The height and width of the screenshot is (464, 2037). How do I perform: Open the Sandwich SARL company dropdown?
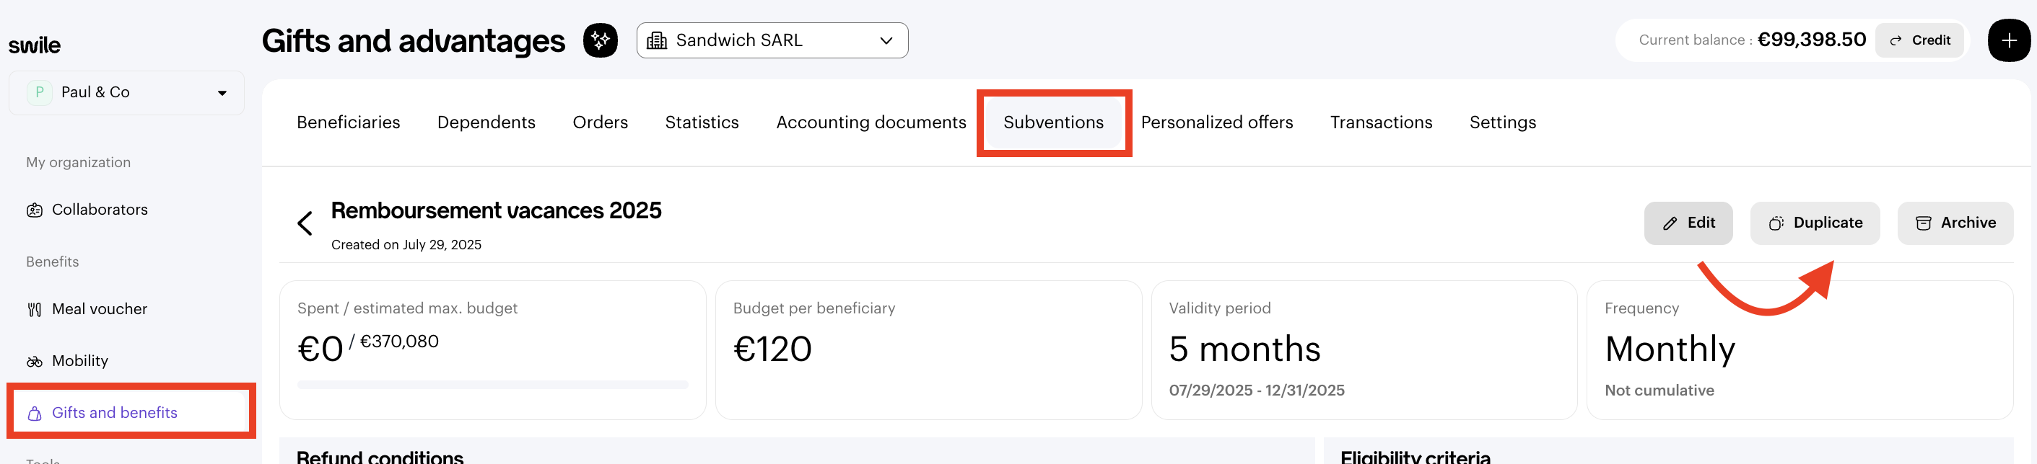click(x=771, y=40)
